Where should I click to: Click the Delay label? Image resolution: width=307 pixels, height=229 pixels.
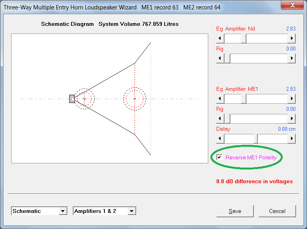(223, 129)
